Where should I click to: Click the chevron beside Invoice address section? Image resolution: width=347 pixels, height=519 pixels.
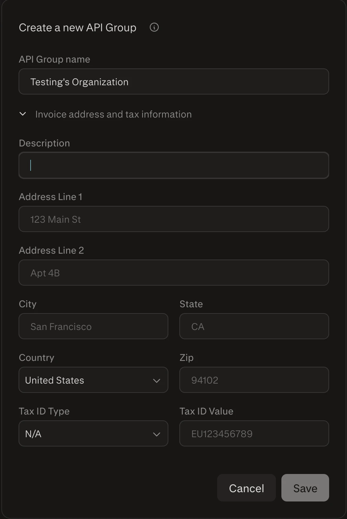(x=23, y=114)
